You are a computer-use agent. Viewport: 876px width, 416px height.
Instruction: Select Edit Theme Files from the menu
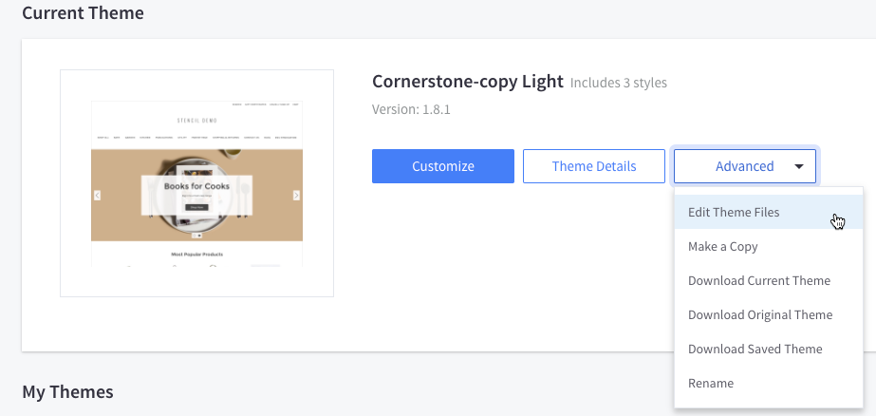click(x=734, y=212)
